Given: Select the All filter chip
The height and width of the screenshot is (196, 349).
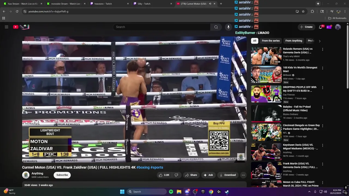Looking at the screenshot, I should [x=255, y=41].
